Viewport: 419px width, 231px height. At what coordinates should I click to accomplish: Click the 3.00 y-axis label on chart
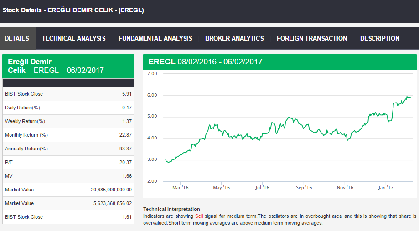pyautogui.click(x=152, y=159)
